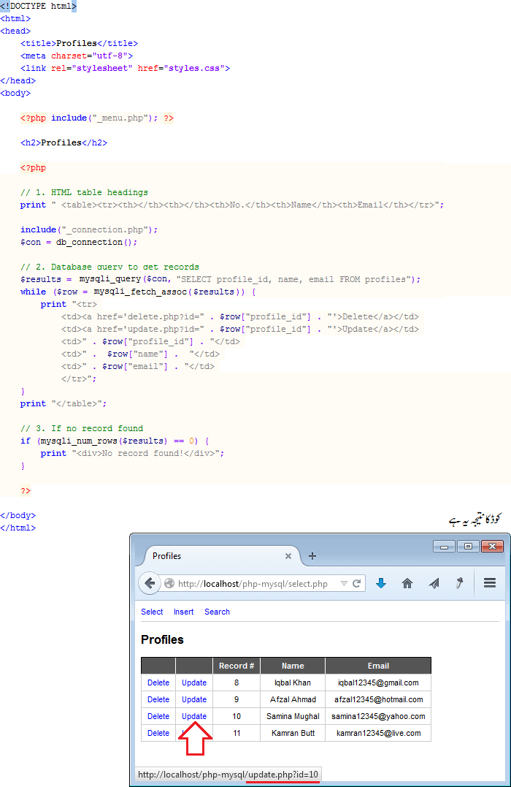Screen dimensions: 511x787
Task: Click the paper plane send icon
Action: click(x=434, y=583)
